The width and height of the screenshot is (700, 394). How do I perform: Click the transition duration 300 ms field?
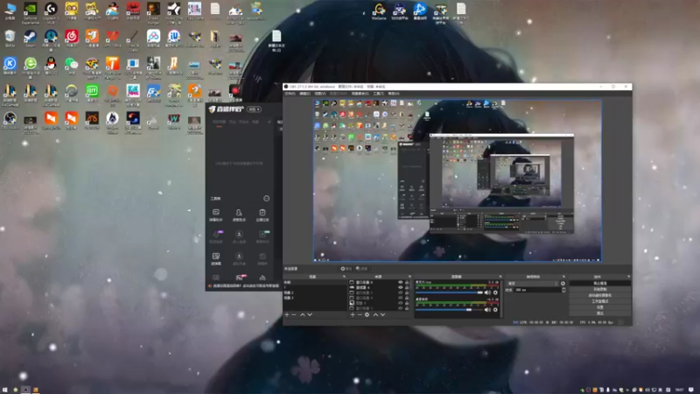537,290
